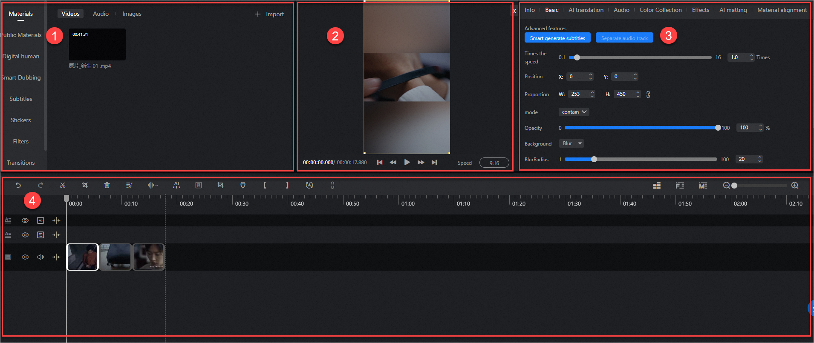The width and height of the screenshot is (814, 343).
Task: Click the auto-rotate A icon in toolbar
Action: (x=309, y=185)
